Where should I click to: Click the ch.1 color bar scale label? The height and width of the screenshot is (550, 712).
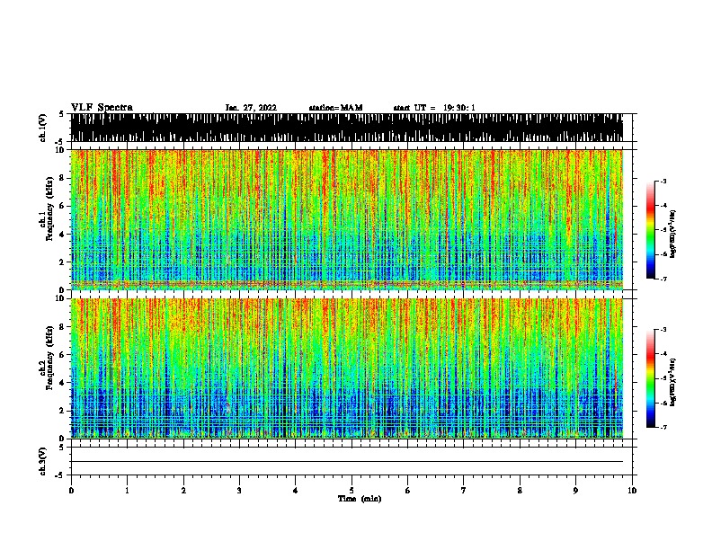672,234
